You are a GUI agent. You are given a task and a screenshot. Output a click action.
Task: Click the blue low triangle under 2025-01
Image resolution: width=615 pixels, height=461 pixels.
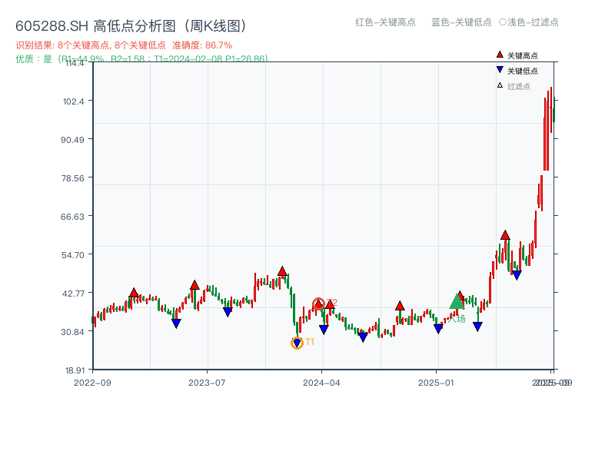438,329
